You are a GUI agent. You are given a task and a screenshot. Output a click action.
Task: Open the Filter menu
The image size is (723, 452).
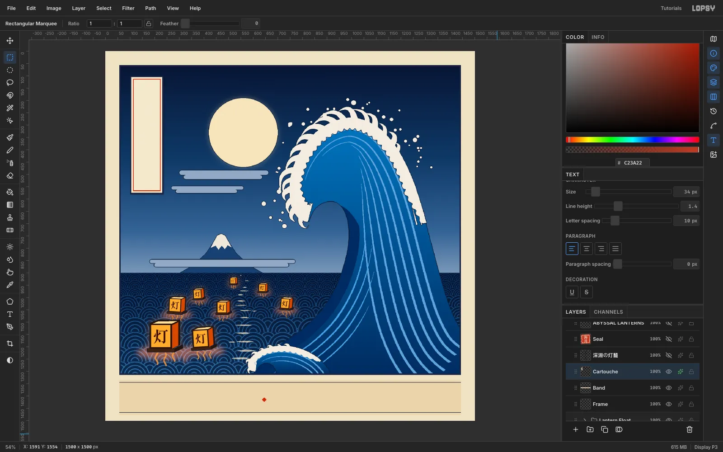coord(128,8)
